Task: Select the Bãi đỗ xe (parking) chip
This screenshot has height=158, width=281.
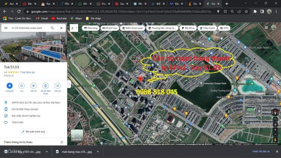Action: [x=188, y=28]
